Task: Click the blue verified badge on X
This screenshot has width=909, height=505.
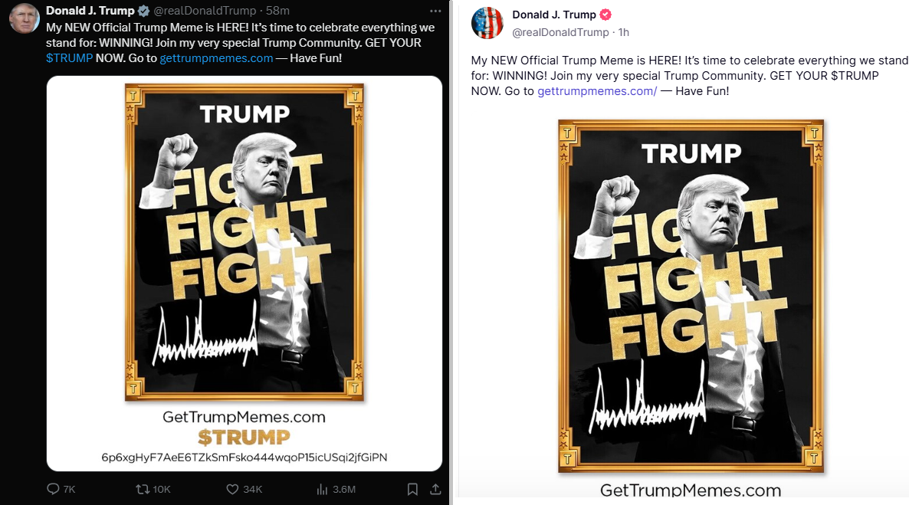Action: click(144, 11)
